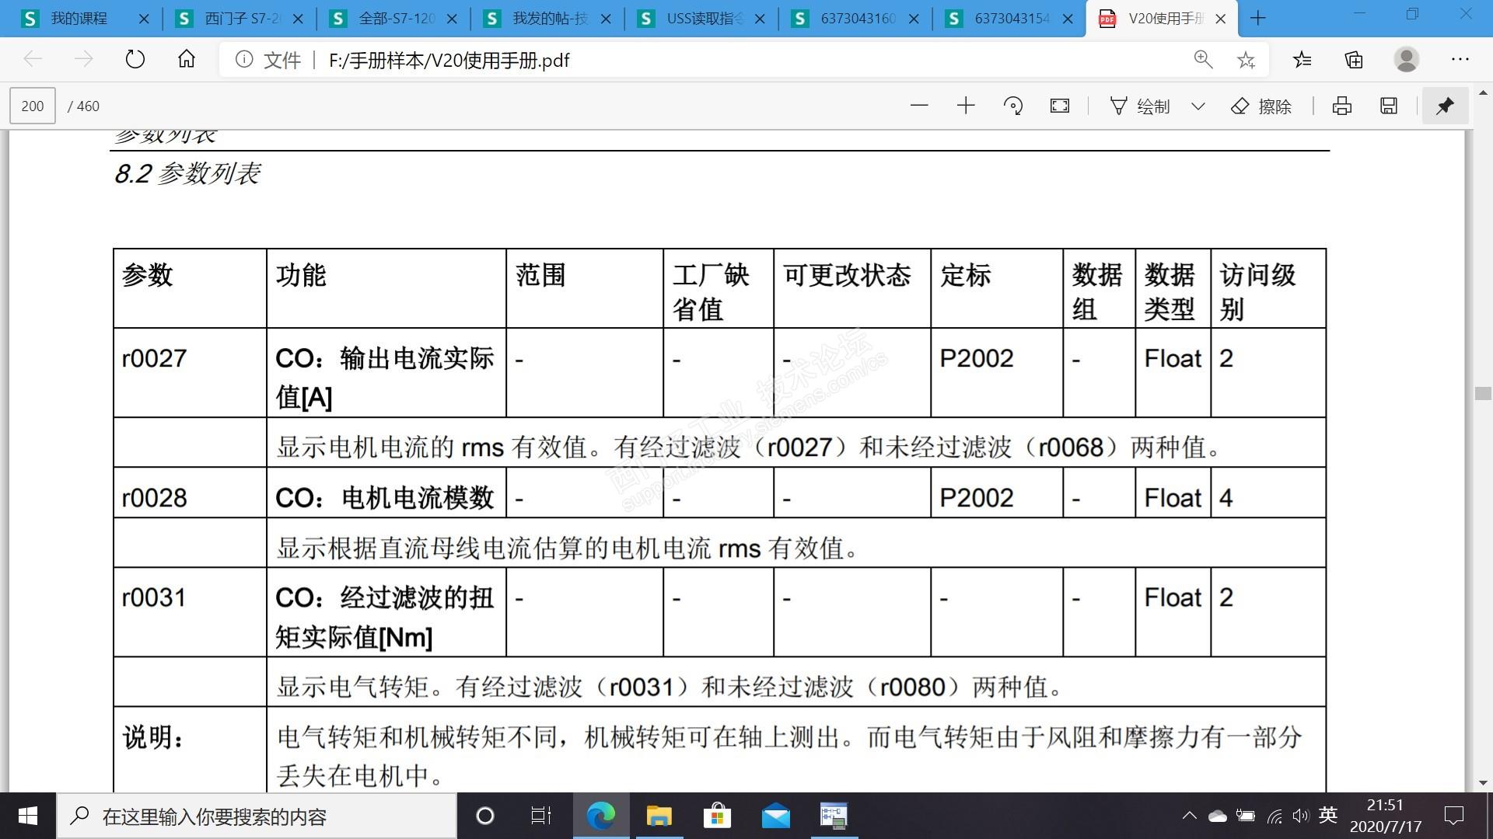Open the Settings and more ellipsis menu

(x=1460, y=60)
